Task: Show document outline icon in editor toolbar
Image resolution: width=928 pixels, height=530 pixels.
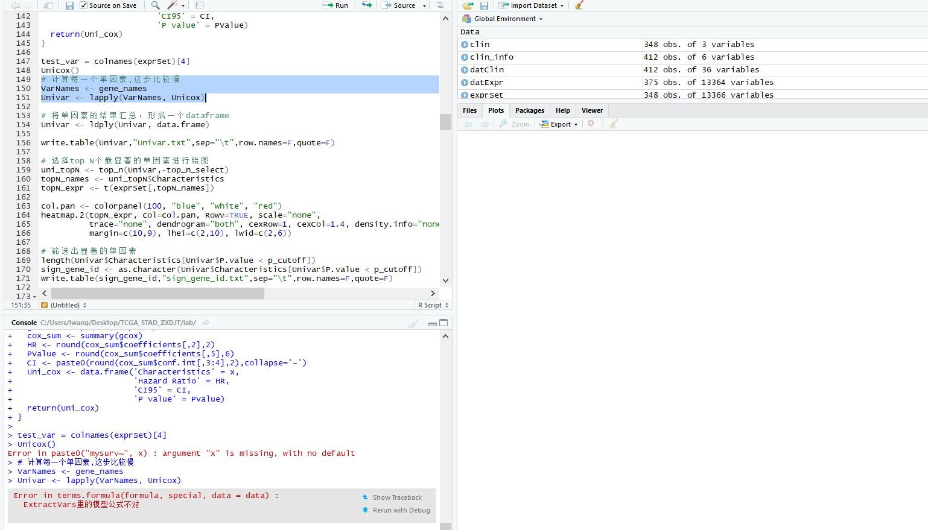Action: 440,5
